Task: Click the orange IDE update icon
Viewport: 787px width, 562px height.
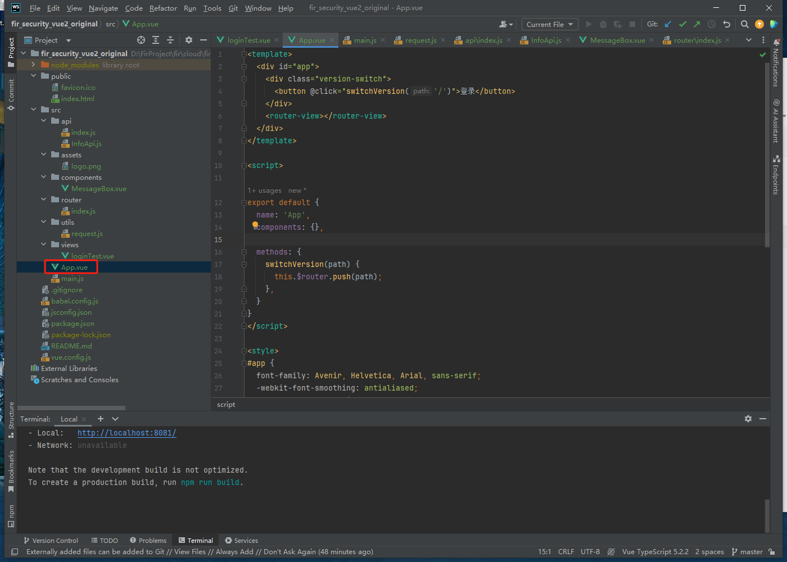Action: pos(759,24)
